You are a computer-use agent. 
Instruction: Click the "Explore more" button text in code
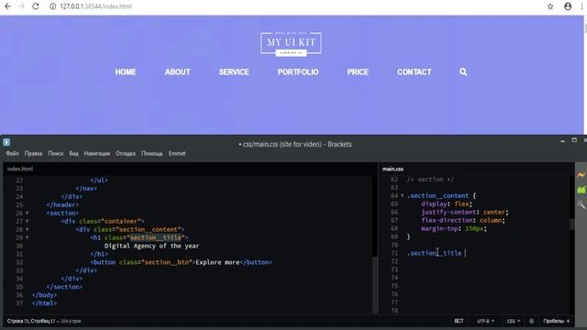pyautogui.click(x=217, y=262)
